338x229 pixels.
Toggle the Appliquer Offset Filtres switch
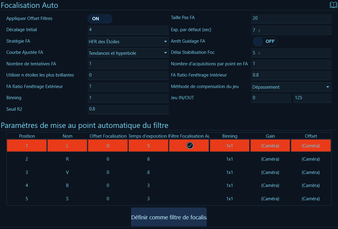click(x=100, y=19)
